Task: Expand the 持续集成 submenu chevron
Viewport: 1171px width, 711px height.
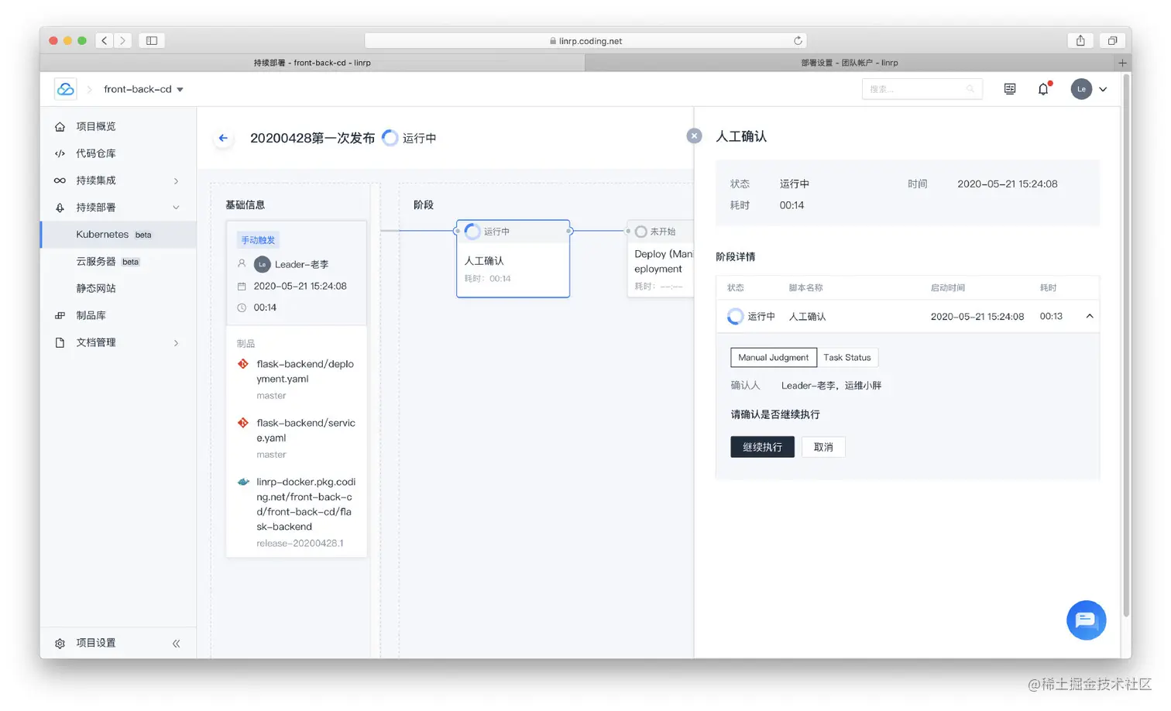Action: [177, 180]
